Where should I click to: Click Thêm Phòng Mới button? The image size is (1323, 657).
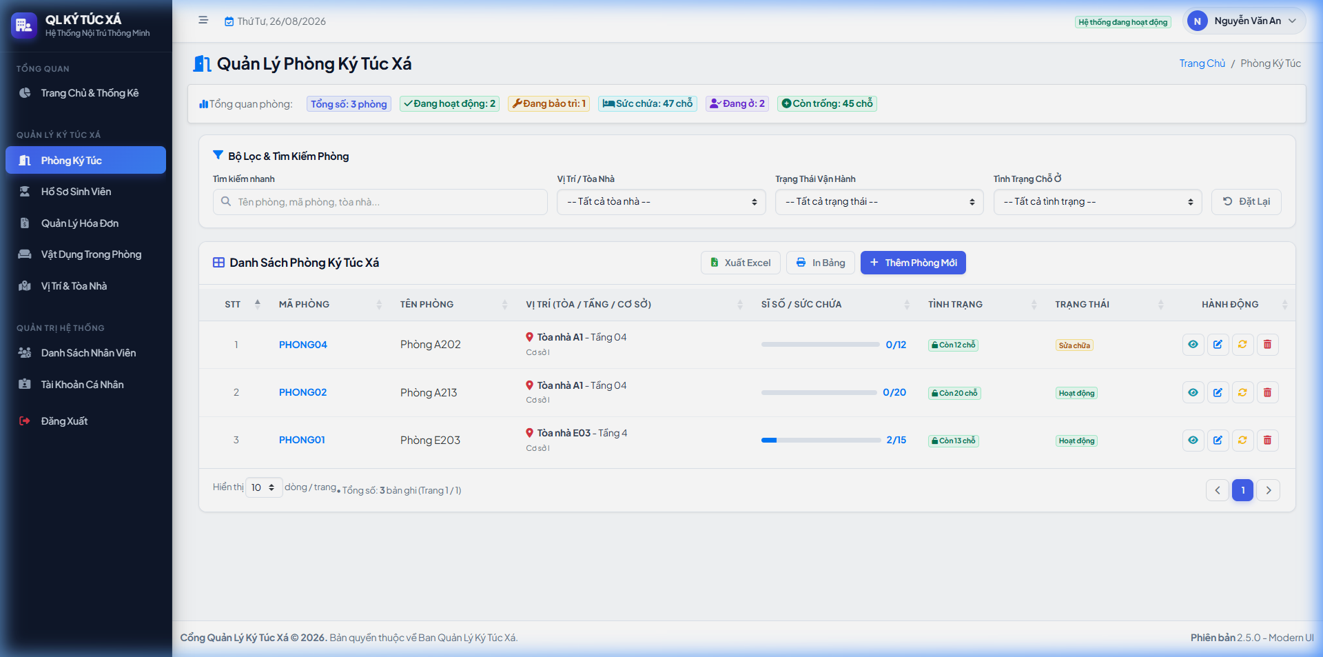tap(913, 263)
